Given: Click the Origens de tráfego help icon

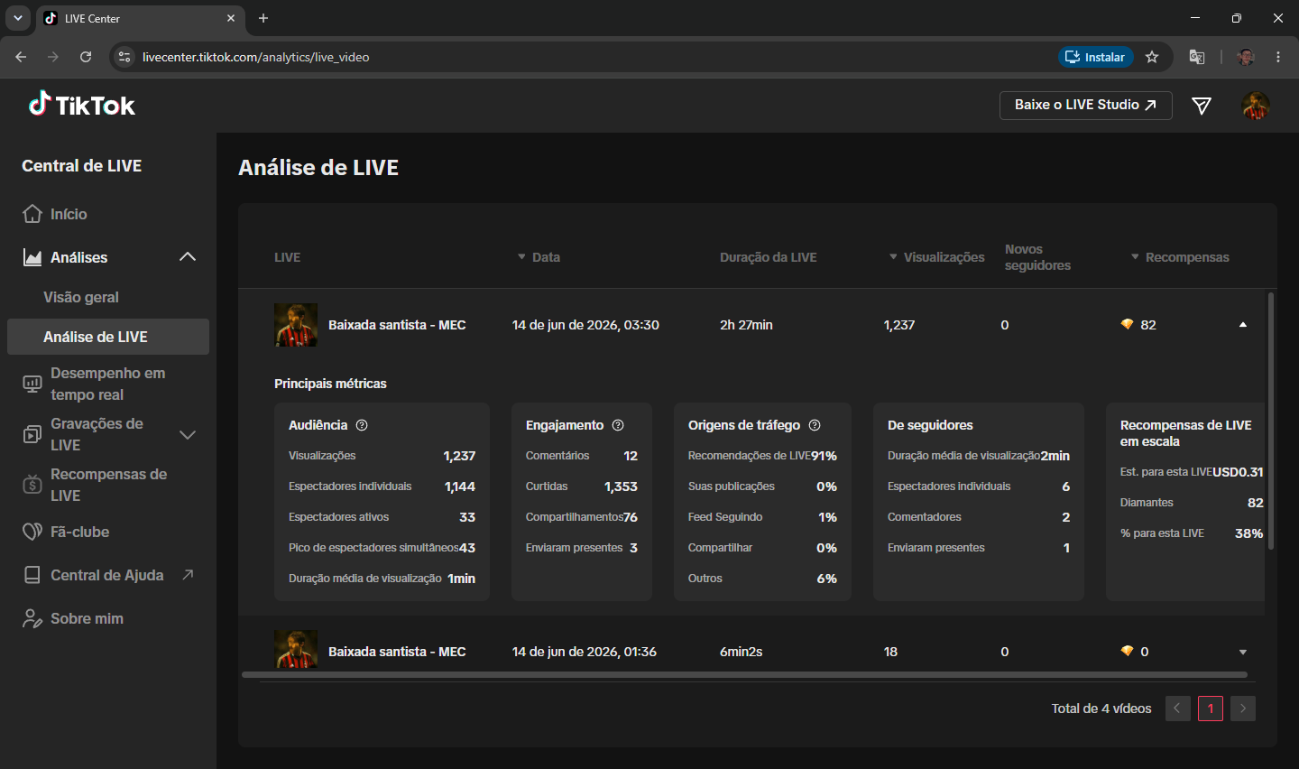Looking at the screenshot, I should click(x=815, y=425).
